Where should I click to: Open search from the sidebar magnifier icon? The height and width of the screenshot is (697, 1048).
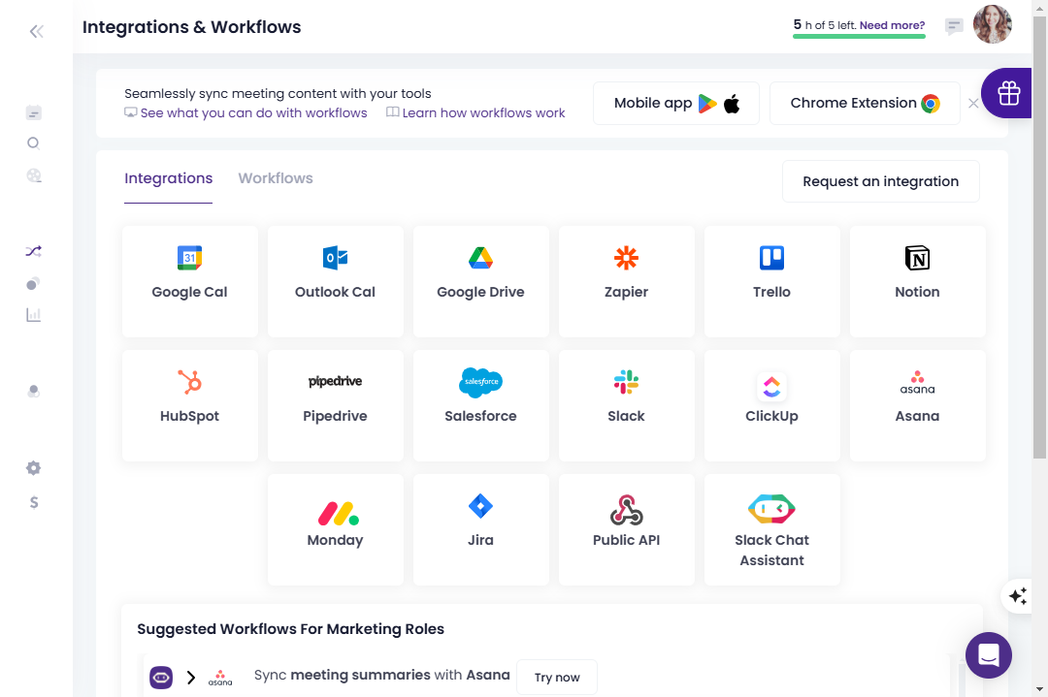coord(33,143)
